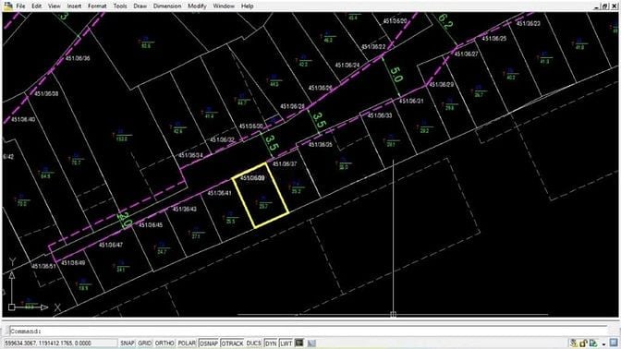Open the File menu
The image size is (621, 349).
click(20, 6)
